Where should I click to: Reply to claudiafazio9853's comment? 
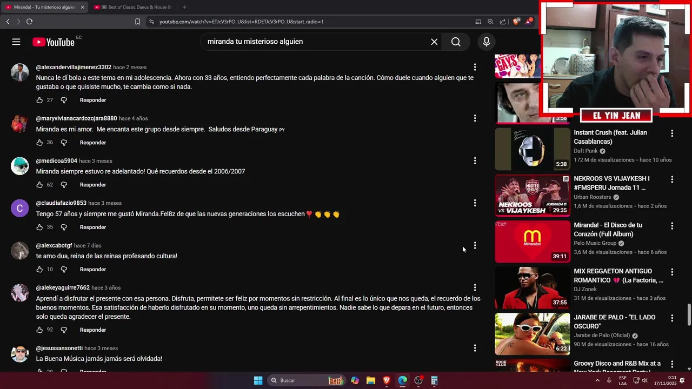[x=93, y=227]
